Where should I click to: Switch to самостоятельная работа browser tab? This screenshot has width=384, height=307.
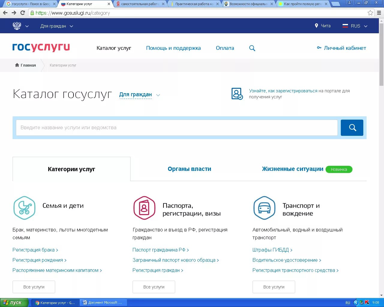coord(140,4)
